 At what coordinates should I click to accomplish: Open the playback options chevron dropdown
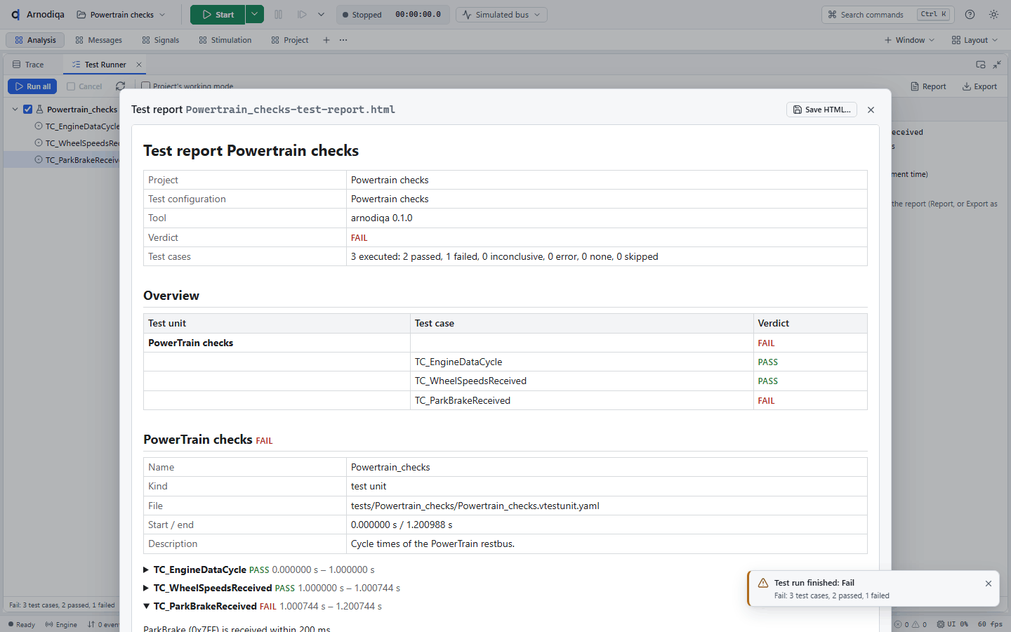click(321, 15)
